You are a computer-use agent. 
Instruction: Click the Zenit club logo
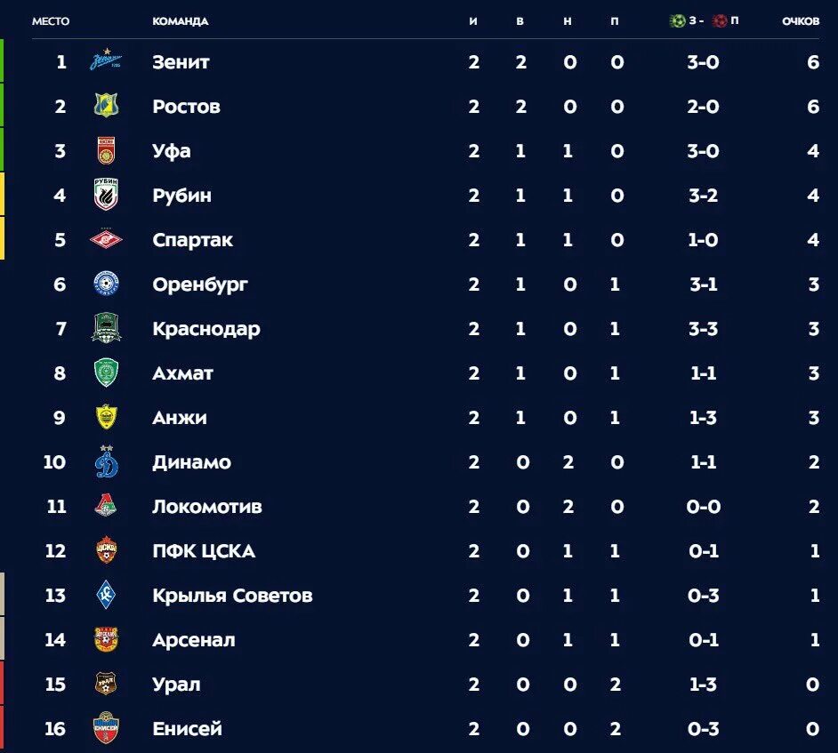click(x=106, y=60)
